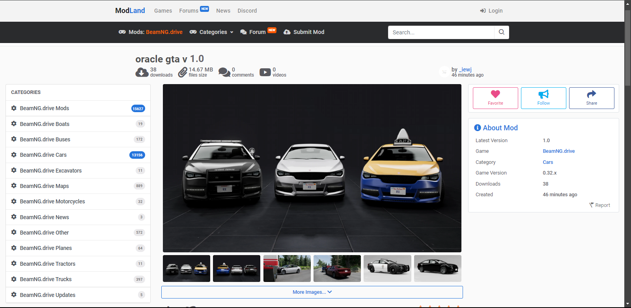Click the Favorite heart icon
Image resolution: width=631 pixels, height=308 pixels.
(x=495, y=94)
